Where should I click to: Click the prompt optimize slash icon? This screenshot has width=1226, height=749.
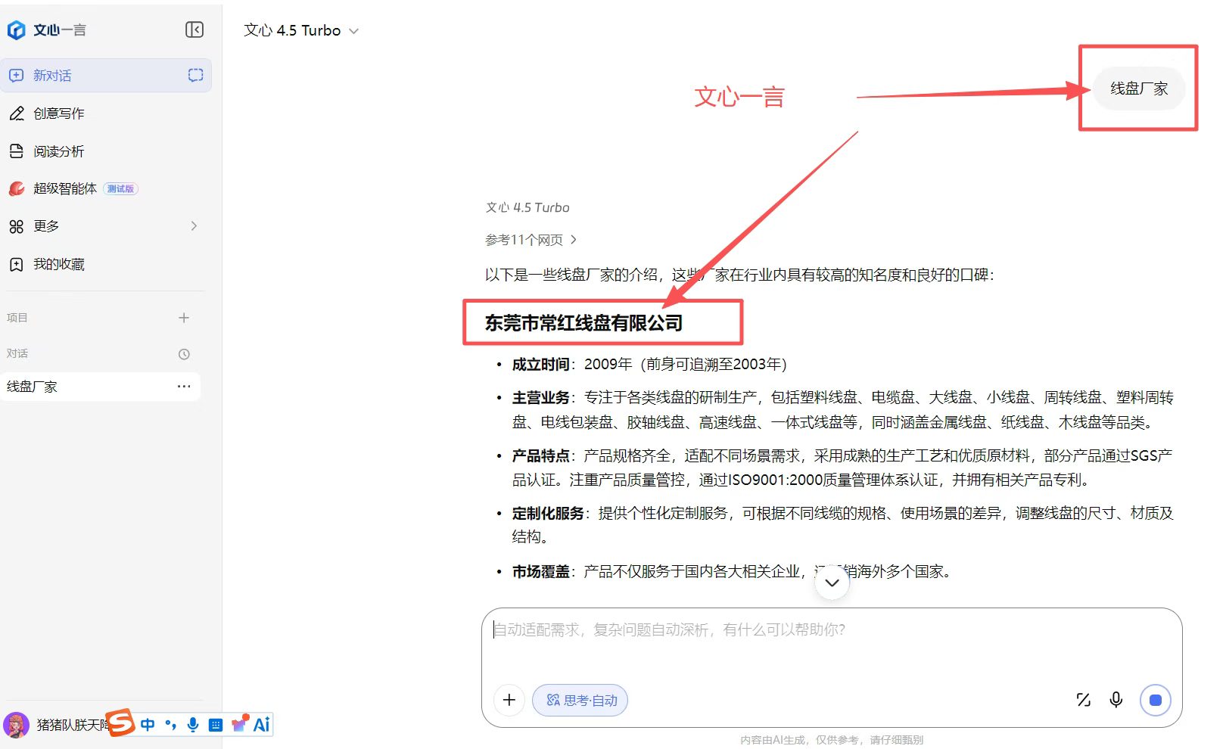pyautogui.click(x=1084, y=700)
